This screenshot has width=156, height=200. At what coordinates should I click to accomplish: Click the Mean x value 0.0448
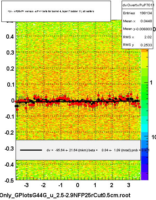(x=146, y=21)
